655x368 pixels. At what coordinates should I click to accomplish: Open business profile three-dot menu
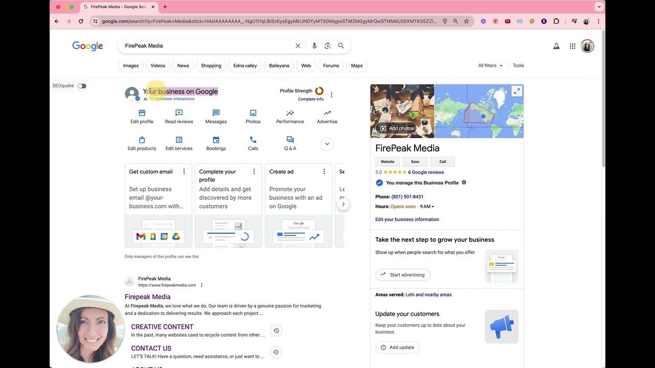coord(332,95)
